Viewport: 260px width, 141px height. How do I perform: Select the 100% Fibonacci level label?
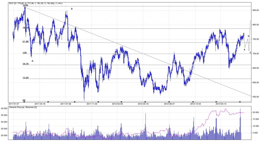(x=25, y=6)
